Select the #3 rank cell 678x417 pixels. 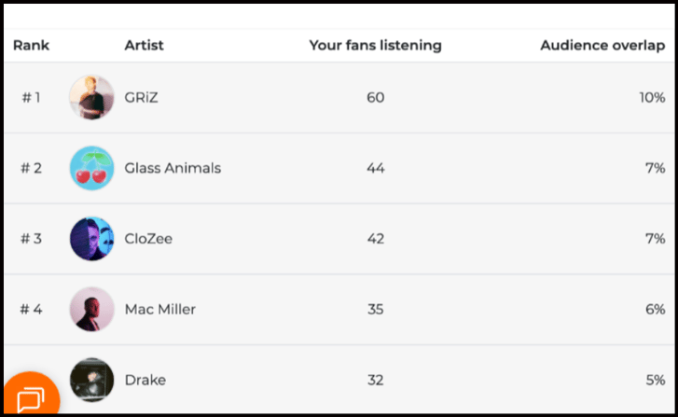coord(31,239)
